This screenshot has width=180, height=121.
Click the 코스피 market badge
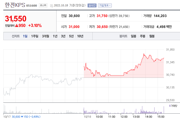[x=43, y=5]
